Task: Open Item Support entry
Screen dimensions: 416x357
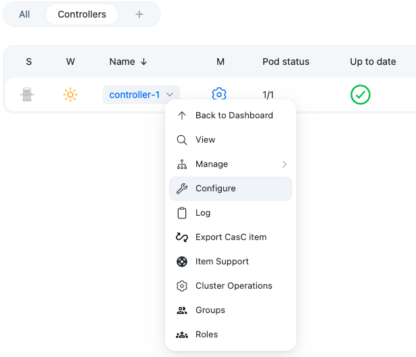Action: pyautogui.click(x=231, y=262)
